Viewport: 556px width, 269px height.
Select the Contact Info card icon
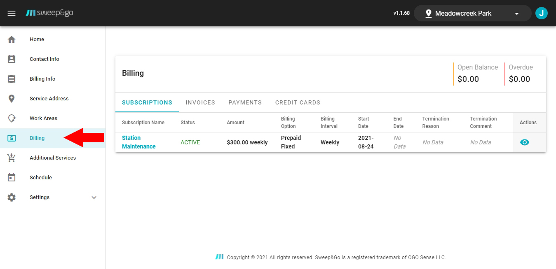click(x=12, y=59)
